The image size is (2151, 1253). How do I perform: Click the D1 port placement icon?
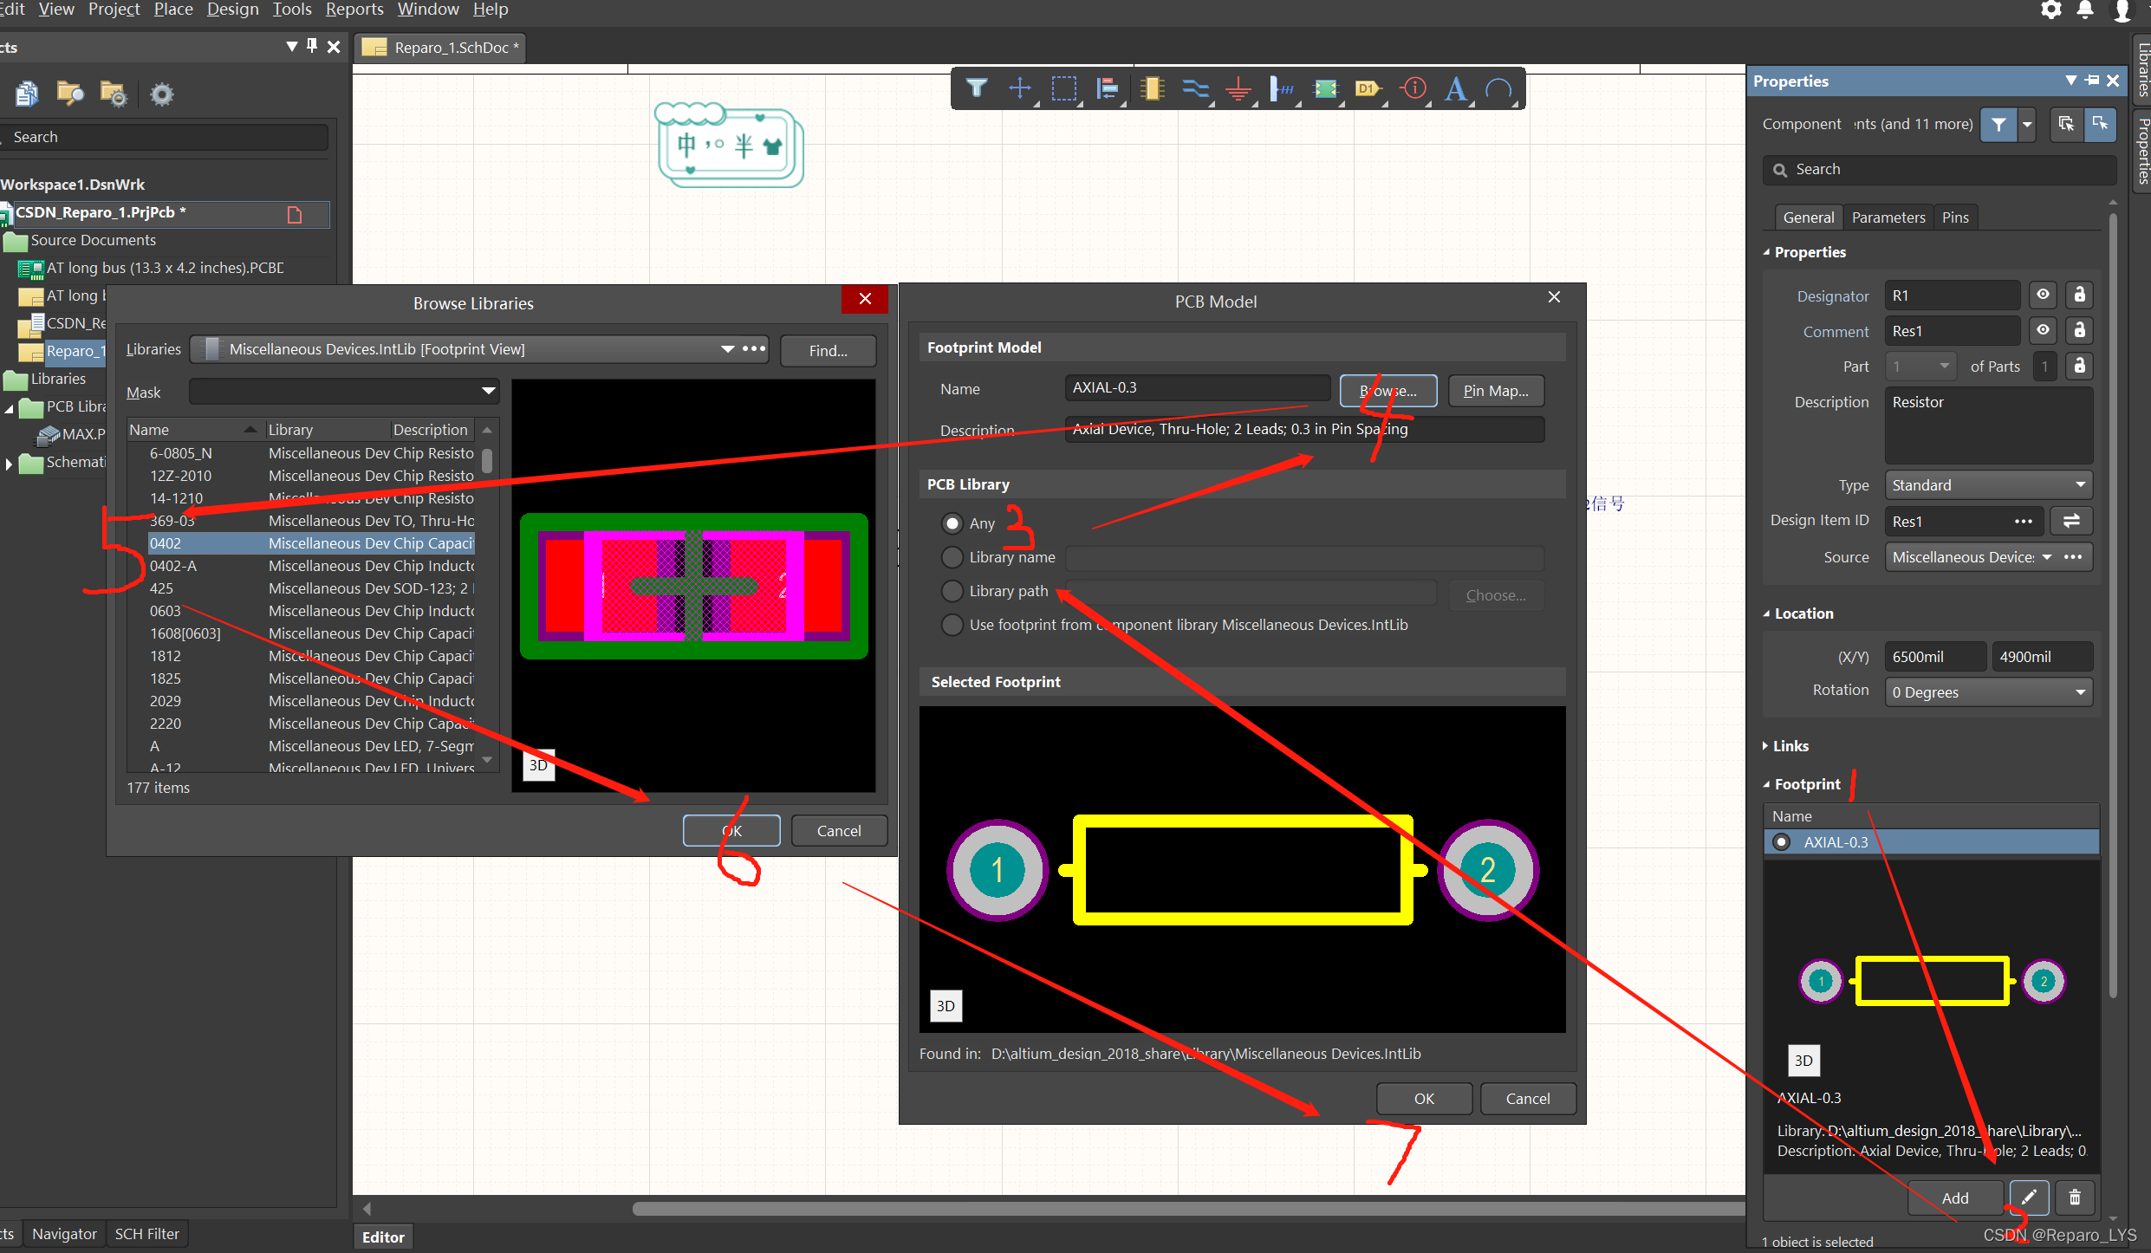click(1368, 89)
